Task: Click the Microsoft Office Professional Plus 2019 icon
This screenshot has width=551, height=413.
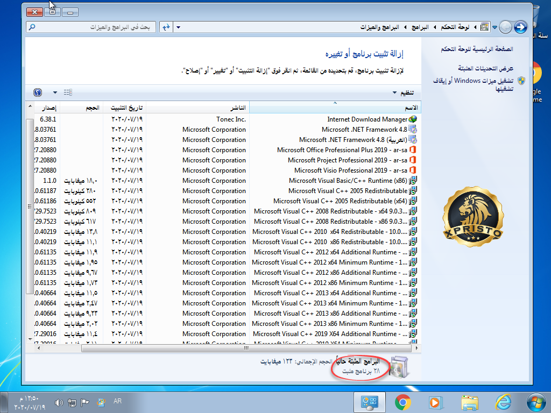Action: 413,150
